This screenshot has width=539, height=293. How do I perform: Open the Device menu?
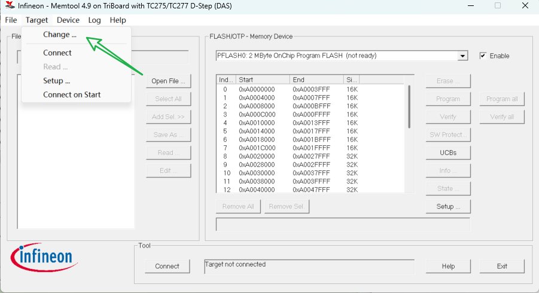(x=68, y=20)
